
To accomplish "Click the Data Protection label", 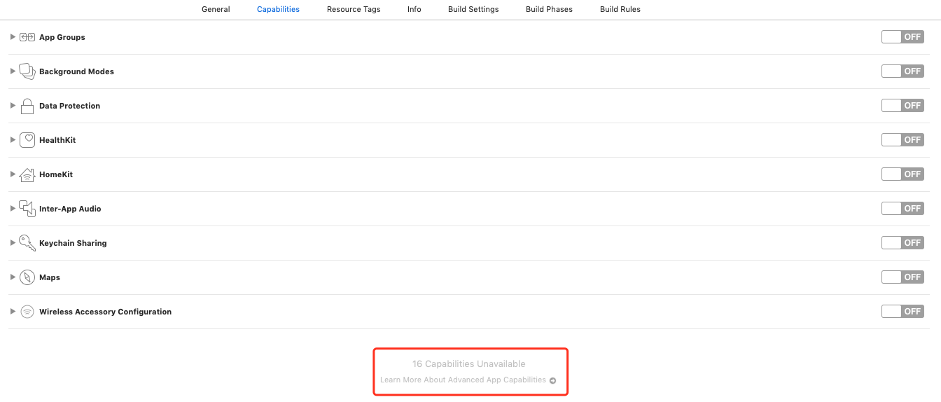I will 69,106.
